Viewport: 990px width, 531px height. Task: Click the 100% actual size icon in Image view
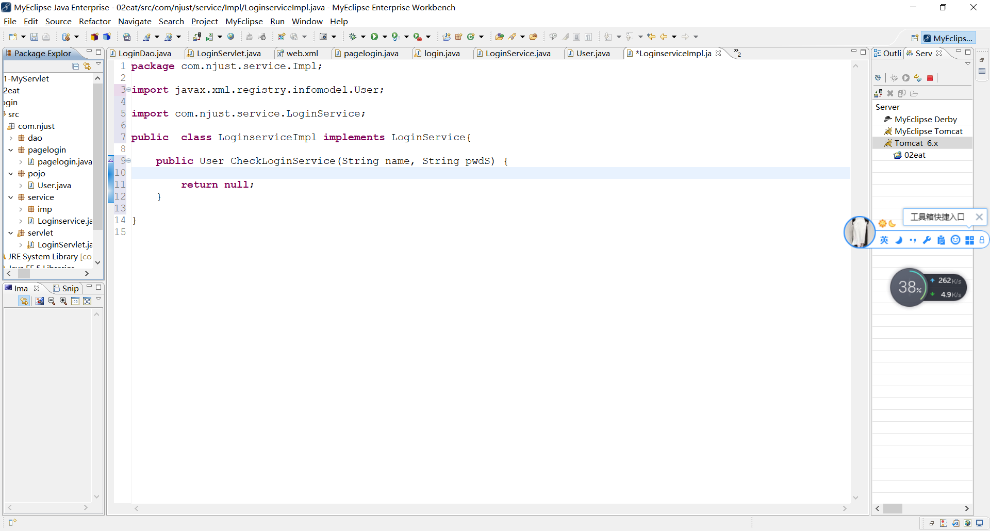click(x=75, y=301)
